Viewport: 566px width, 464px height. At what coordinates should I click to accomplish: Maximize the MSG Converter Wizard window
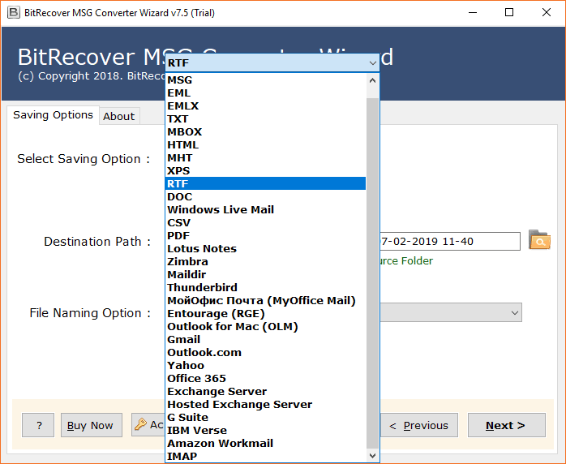509,13
